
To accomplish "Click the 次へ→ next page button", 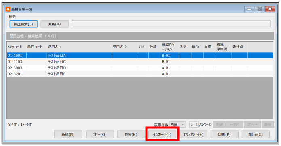I will (252, 125).
